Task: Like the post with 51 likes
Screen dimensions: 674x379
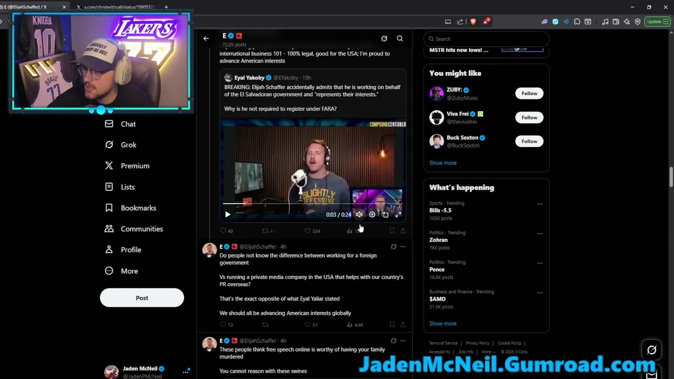Action: tap(311, 325)
